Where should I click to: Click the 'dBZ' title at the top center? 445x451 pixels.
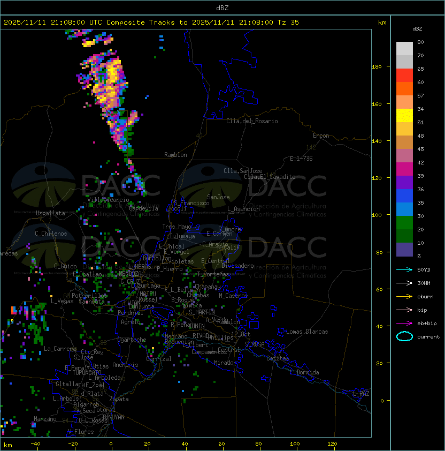(x=223, y=7)
